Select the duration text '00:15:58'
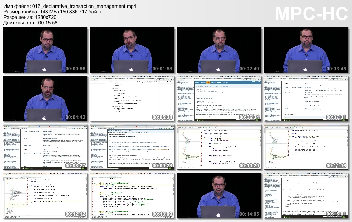 (x=48, y=23)
